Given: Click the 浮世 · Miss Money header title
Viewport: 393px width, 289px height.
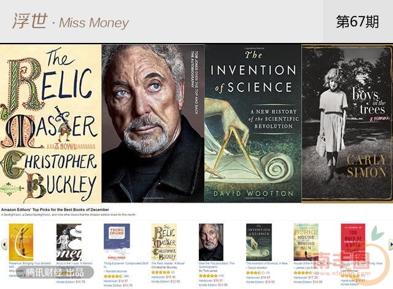Looking at the screenshot, I should click(x=70, y=21).
